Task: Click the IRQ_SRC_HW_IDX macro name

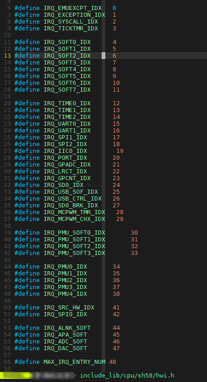Action: pyautogui.click(x=69, y=308)
